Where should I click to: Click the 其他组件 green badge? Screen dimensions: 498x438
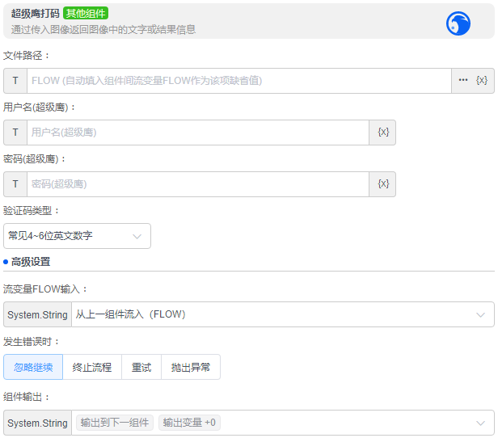(86, 13)
